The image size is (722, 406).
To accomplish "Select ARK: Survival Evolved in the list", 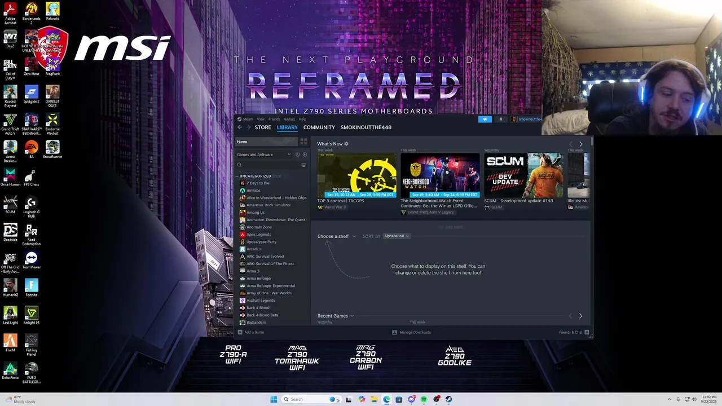I will [265, 257].
